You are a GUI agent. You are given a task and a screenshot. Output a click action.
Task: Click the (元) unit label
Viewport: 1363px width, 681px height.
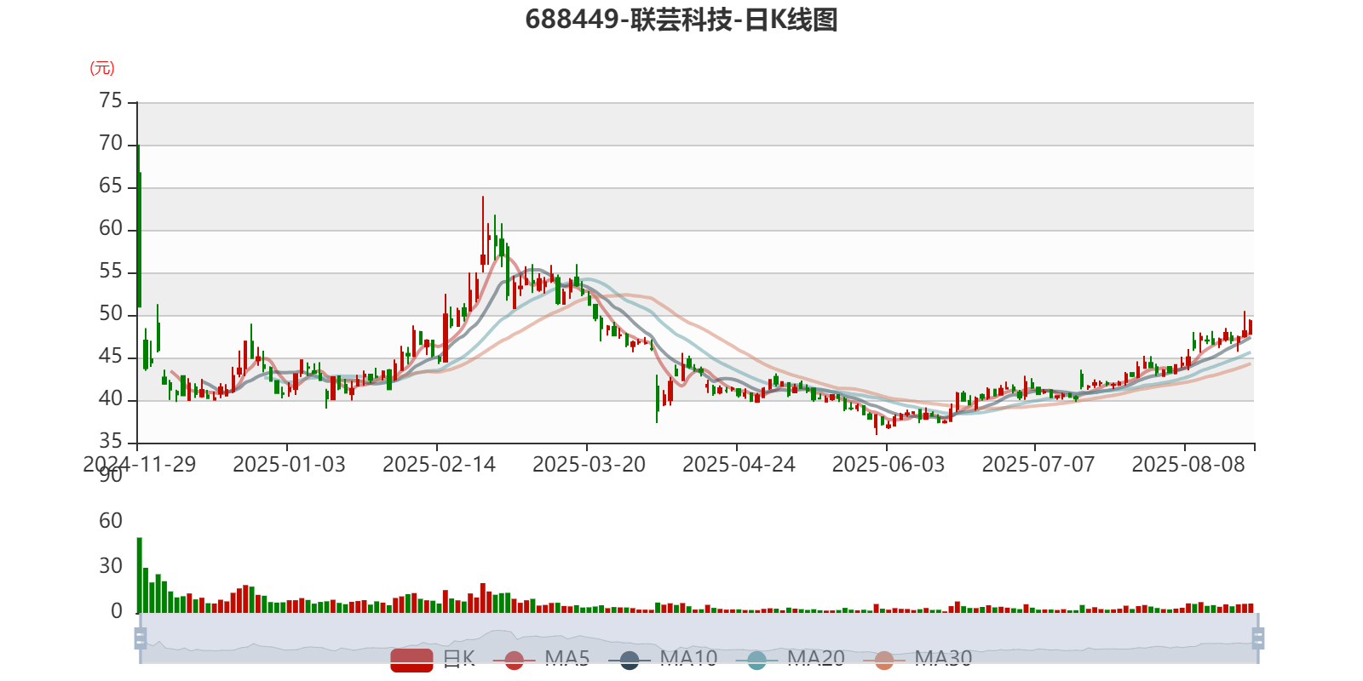point(102,68)
